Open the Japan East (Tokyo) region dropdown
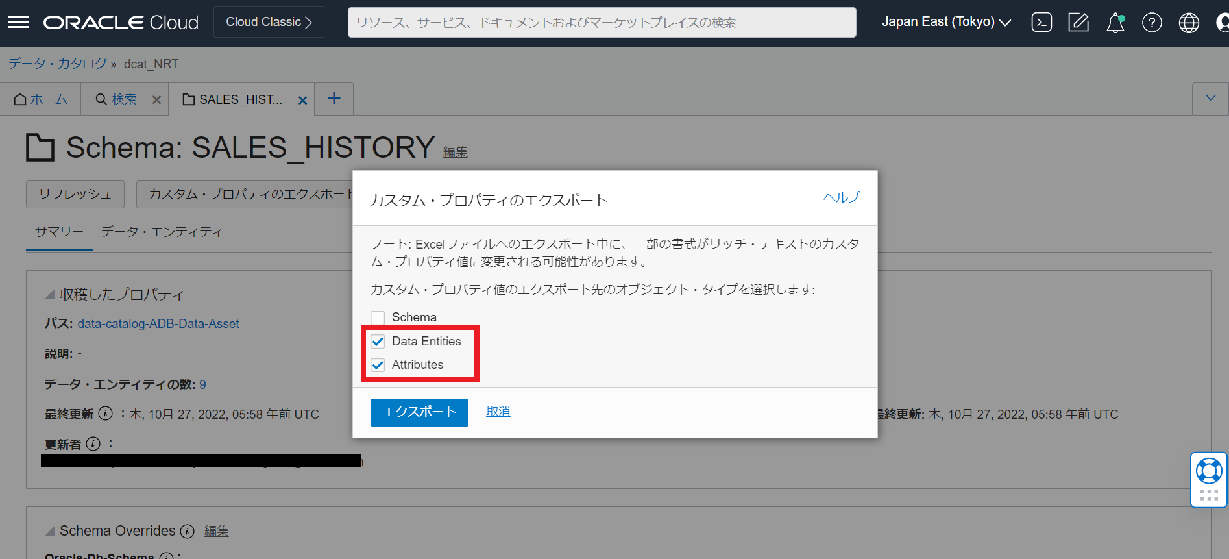Viewport: 1229px width, 559px height. click(946, 22)
